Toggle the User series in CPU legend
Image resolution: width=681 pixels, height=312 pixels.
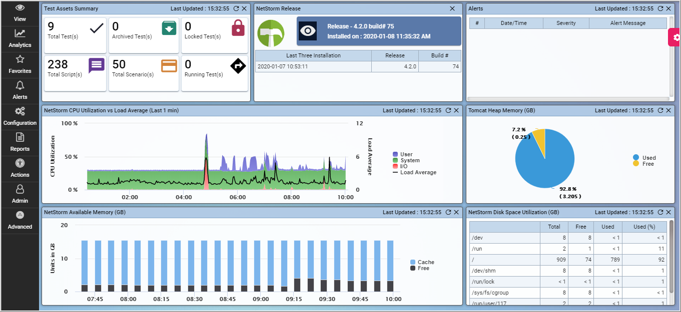tap(403, 155)
